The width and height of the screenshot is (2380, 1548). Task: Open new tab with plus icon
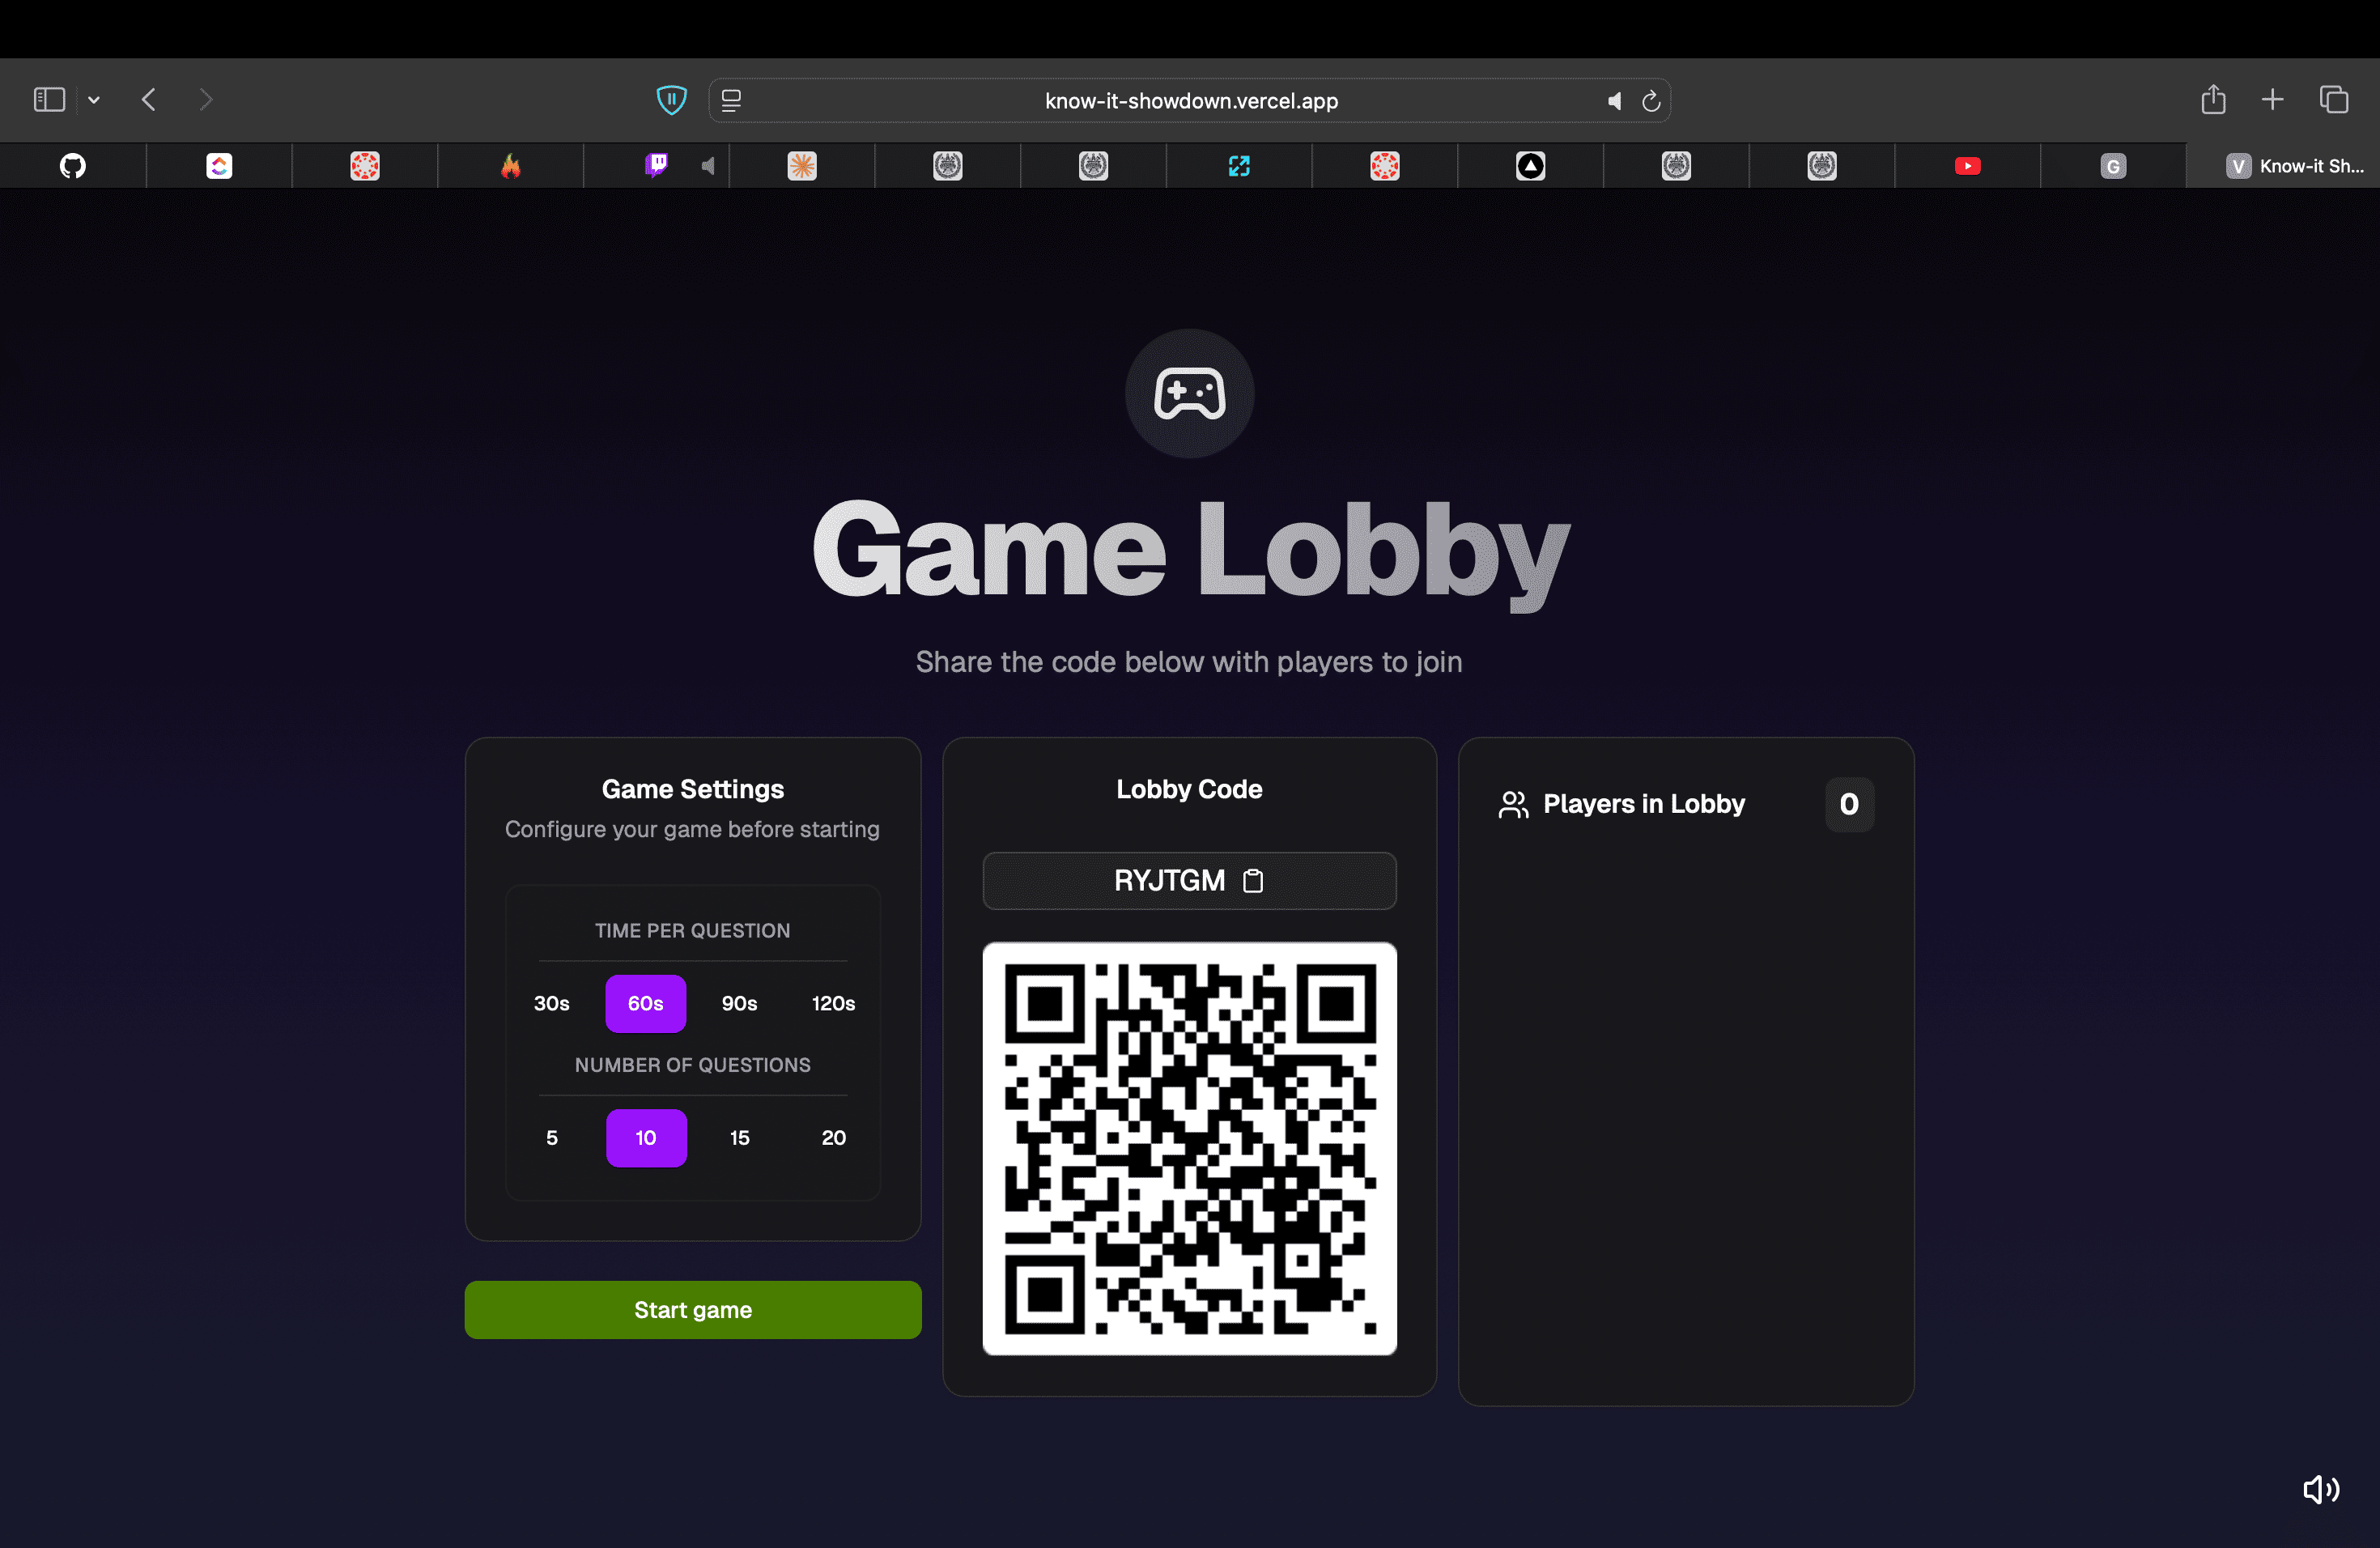[x=2272, y=100]
